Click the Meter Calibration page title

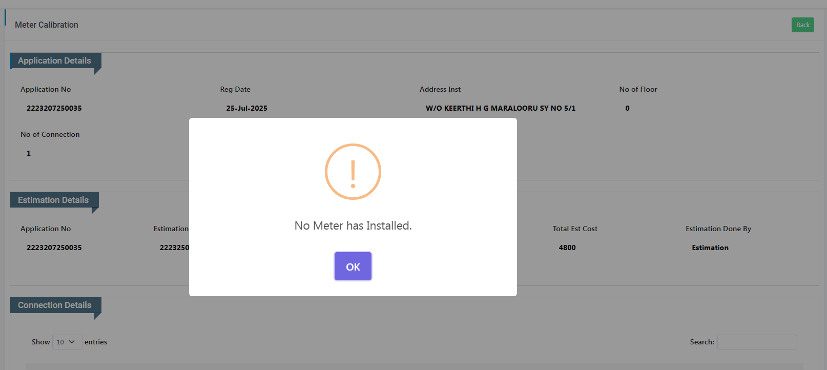pos(47,25)
